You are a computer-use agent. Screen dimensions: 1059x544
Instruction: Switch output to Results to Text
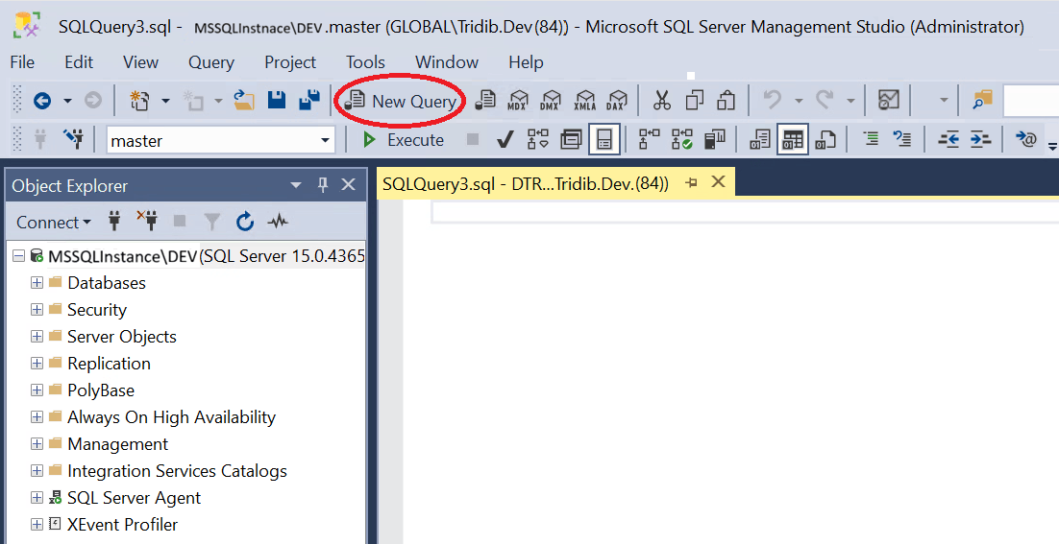coord(760,139)
